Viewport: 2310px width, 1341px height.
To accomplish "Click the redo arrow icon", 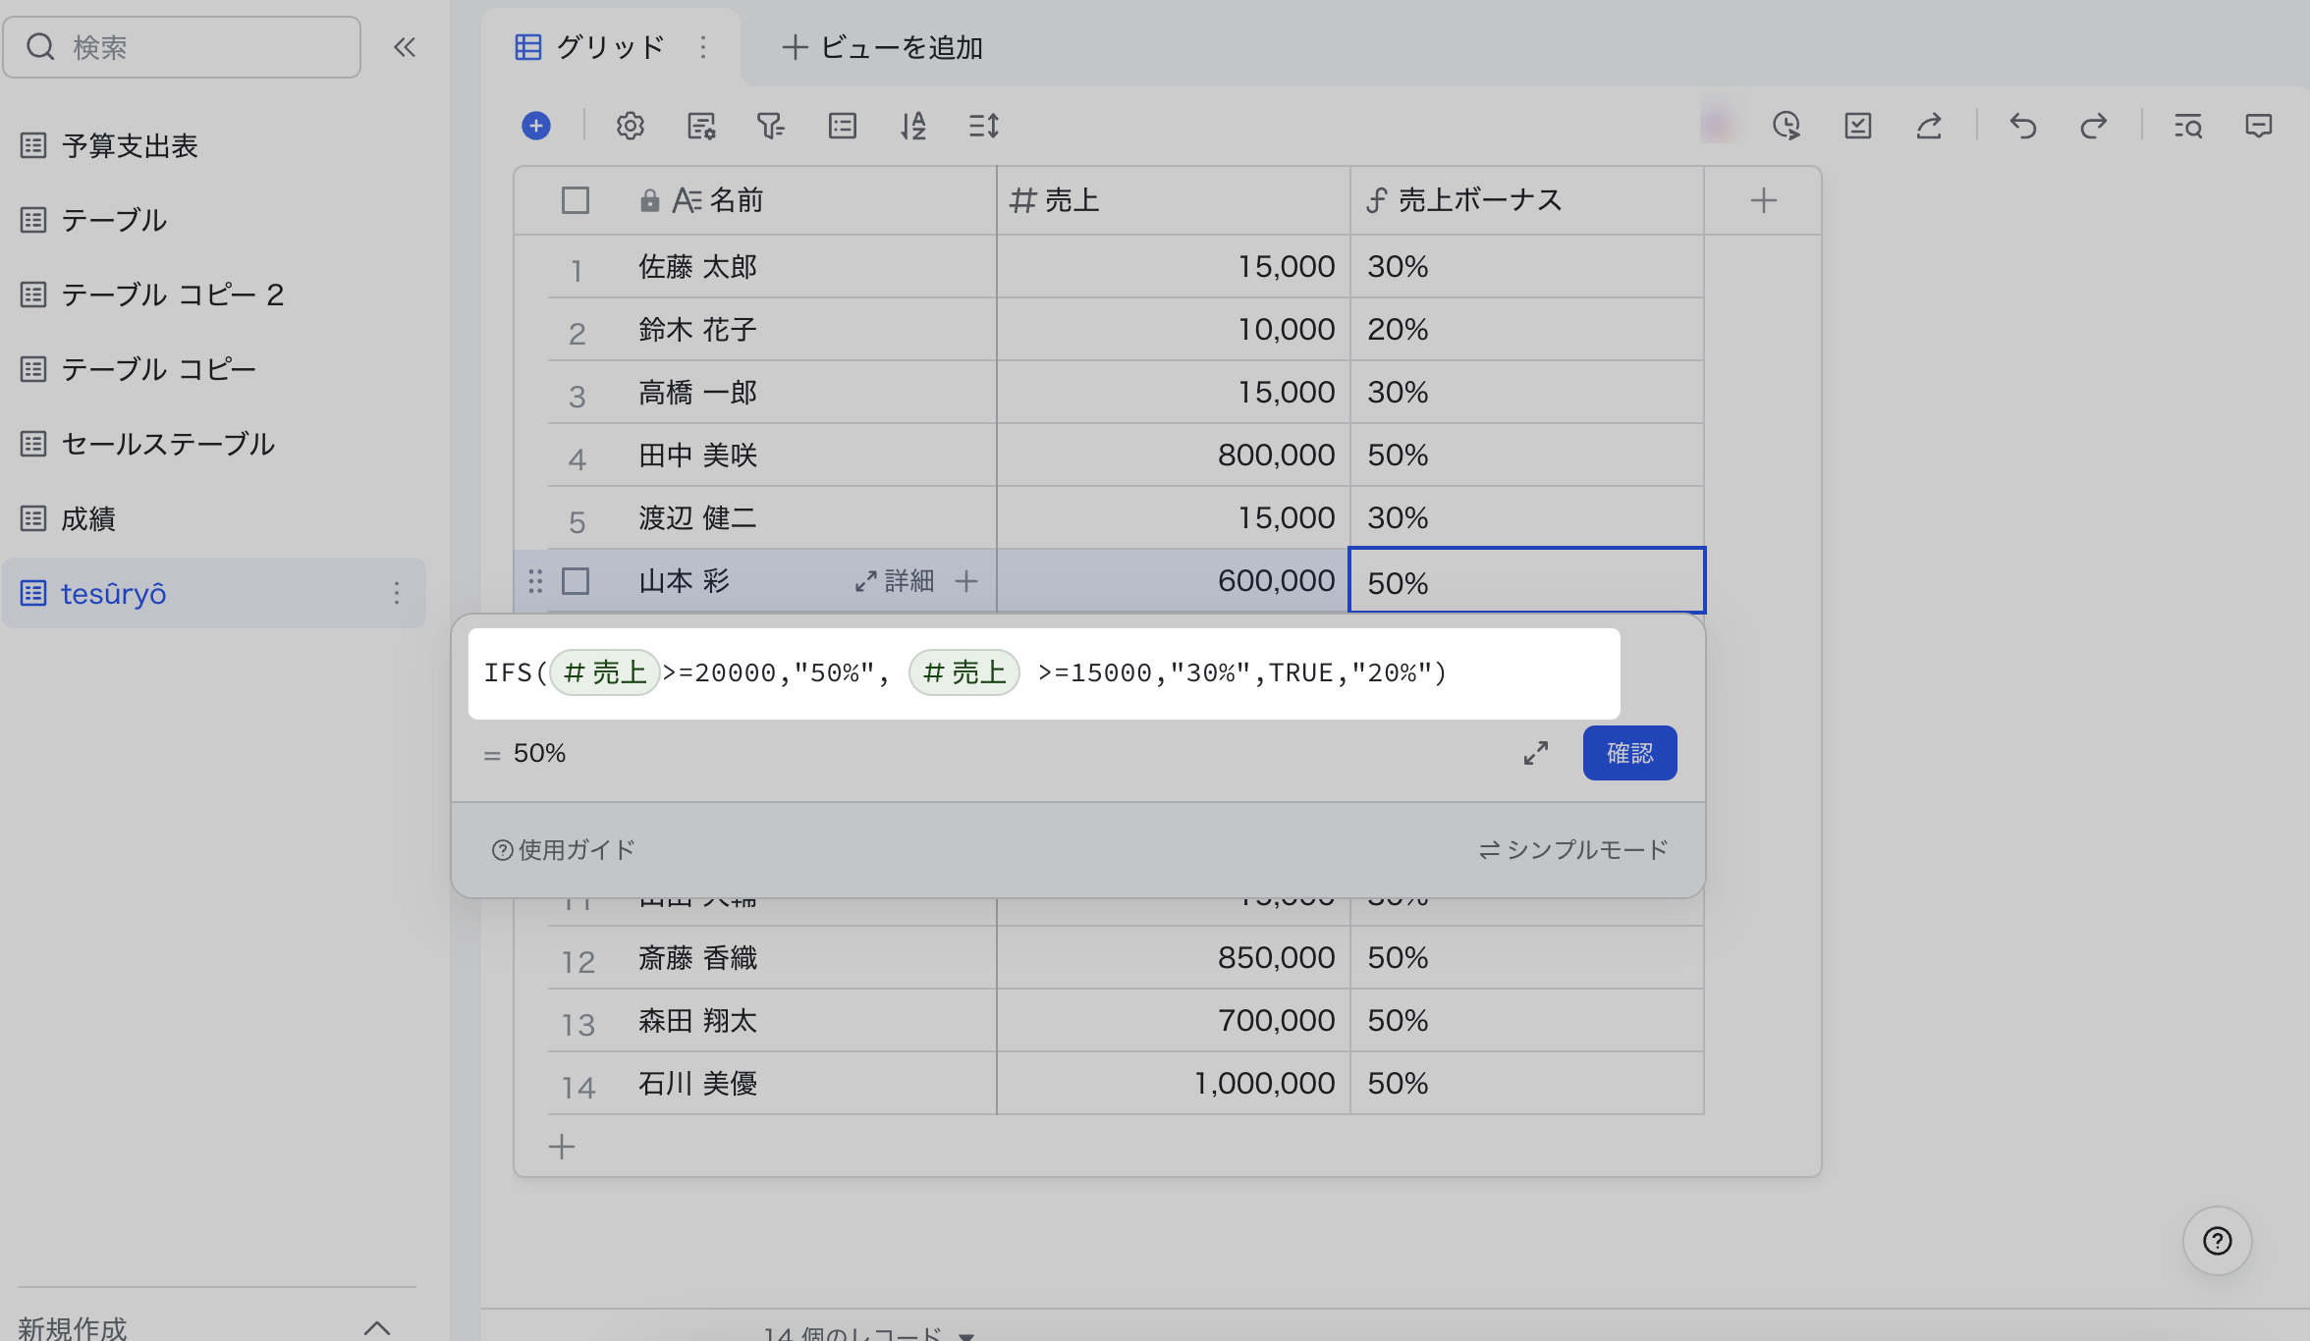I will click(x=2093, y=126).
